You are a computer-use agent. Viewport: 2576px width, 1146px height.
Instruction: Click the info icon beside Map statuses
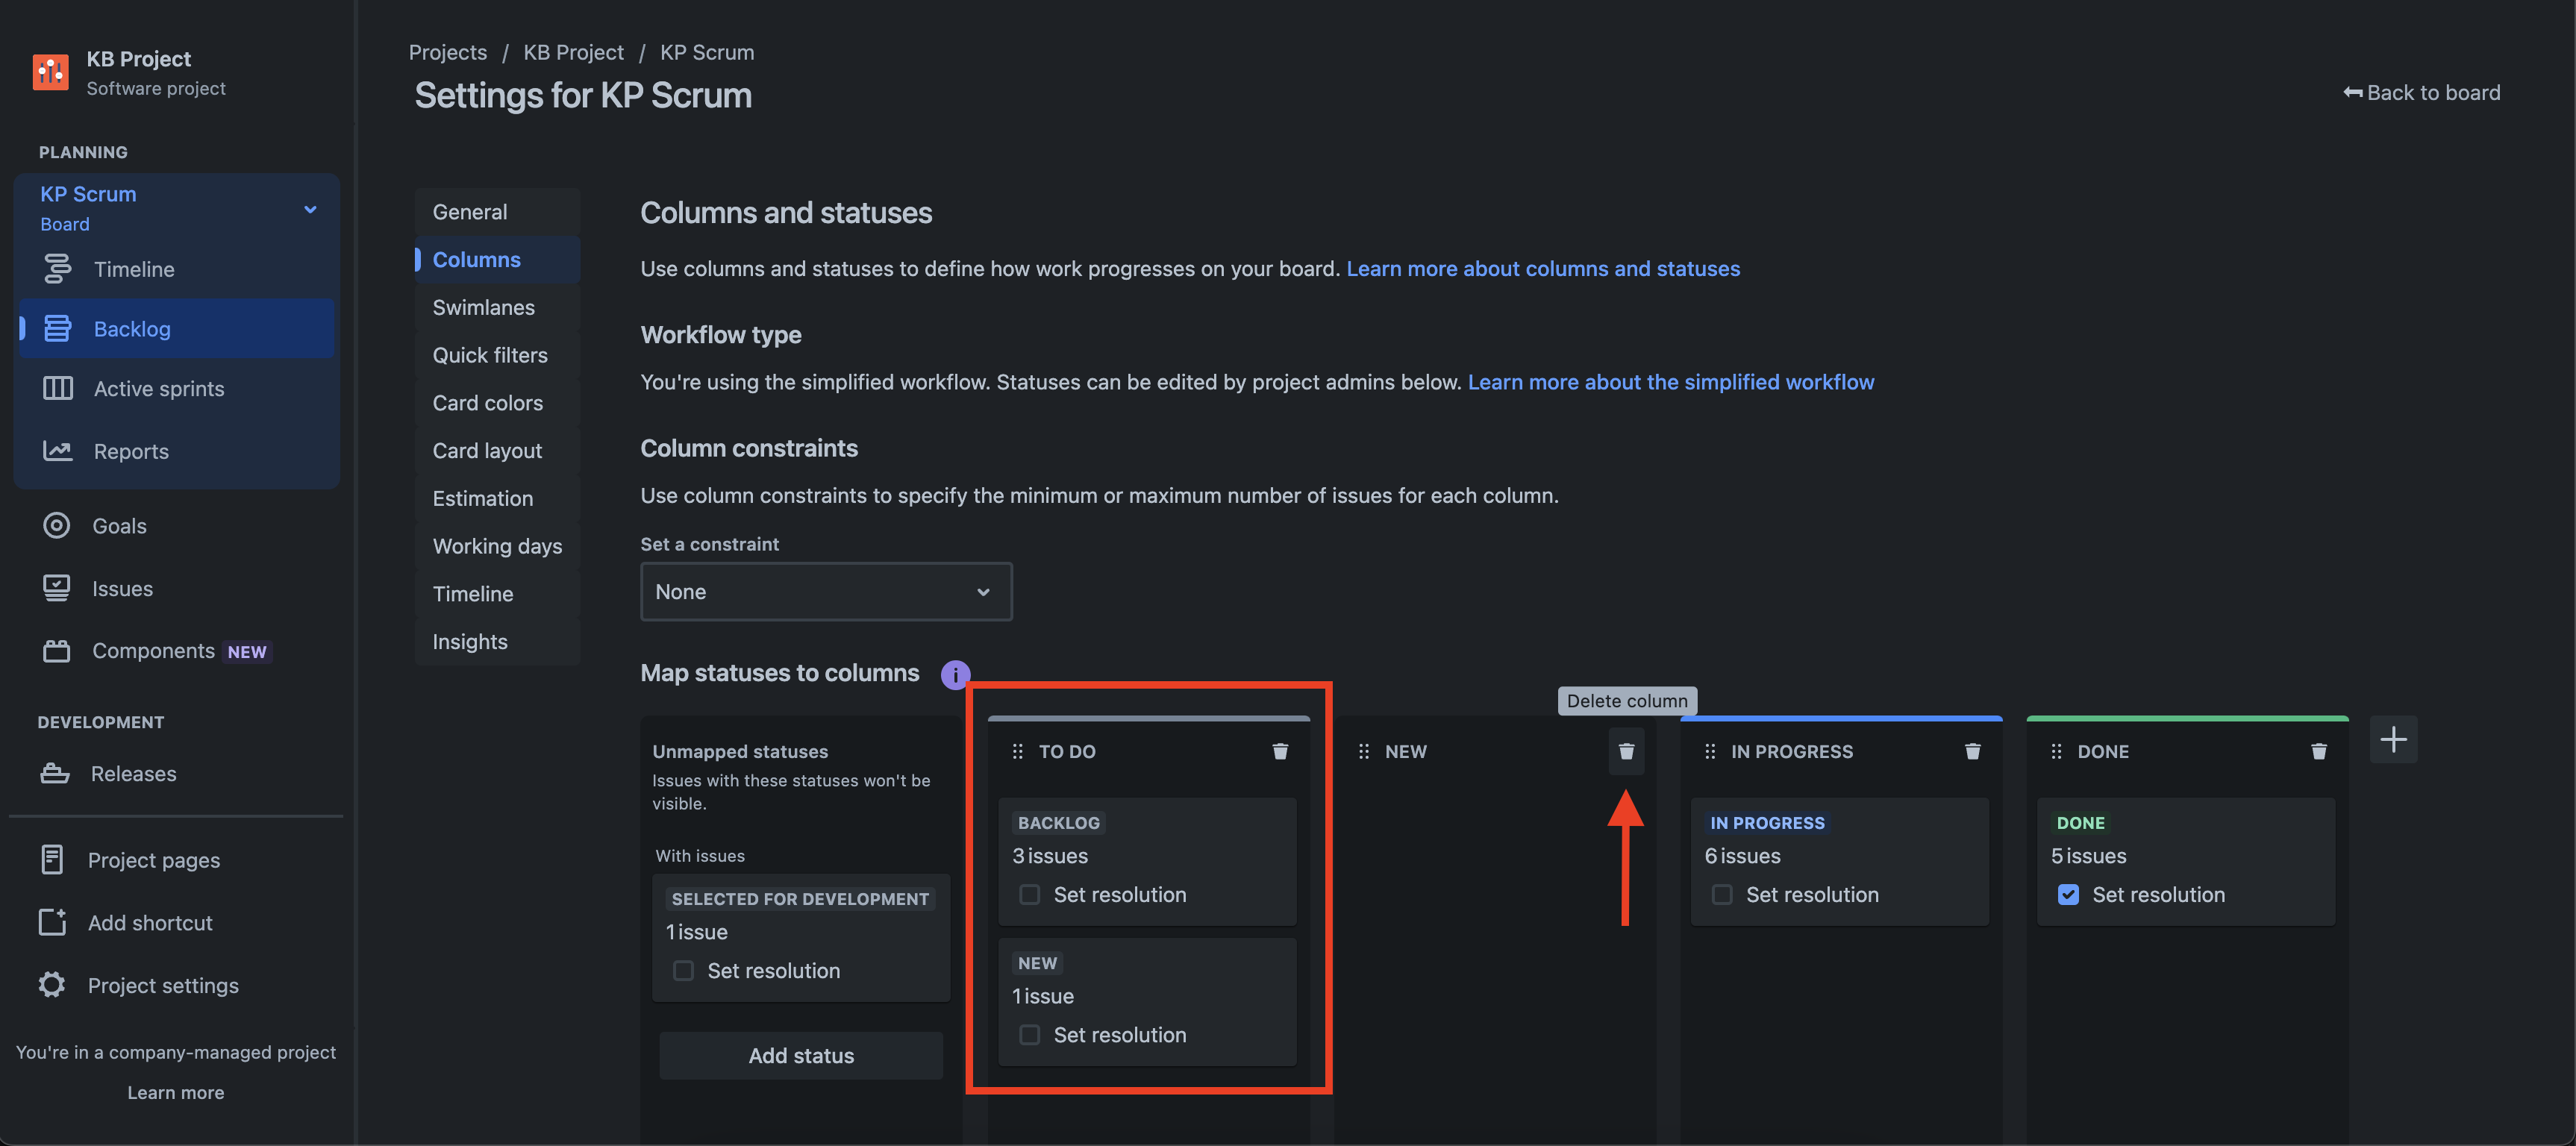pyautogui.click(x=955, y=674)
